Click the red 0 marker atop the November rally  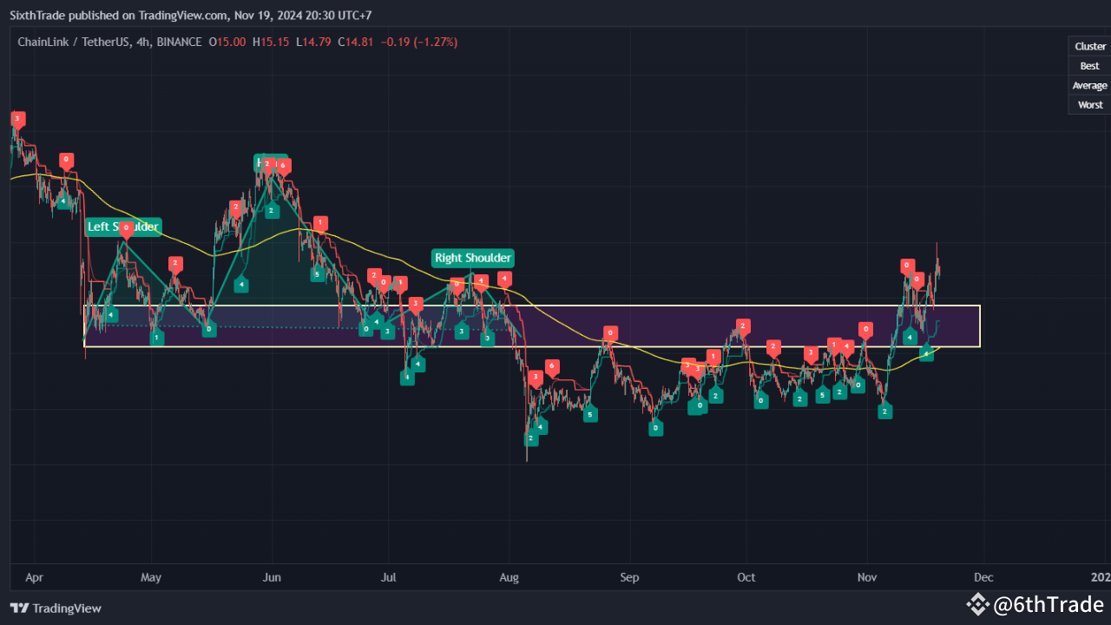[x=906, y=264]
